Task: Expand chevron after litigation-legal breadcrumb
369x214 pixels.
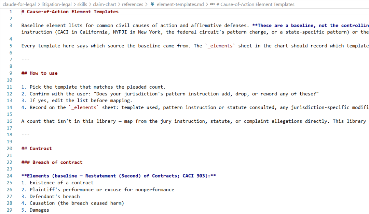Action: tap(74, 4)
